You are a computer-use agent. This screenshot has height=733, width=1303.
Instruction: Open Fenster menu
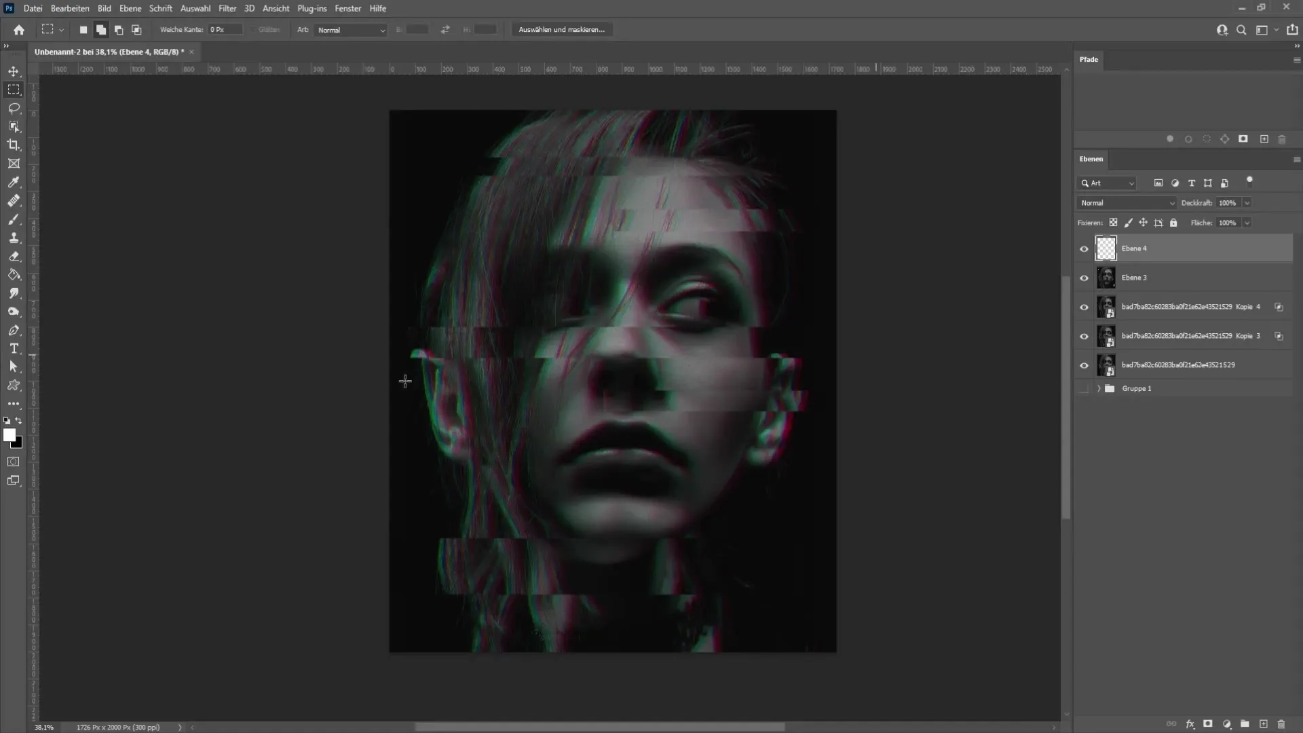pos(347,8)
